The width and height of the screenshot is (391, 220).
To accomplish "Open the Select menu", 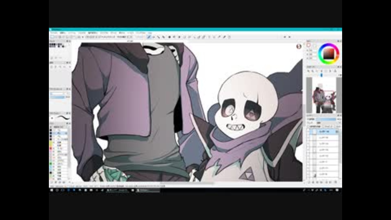I will click(92, 33).
